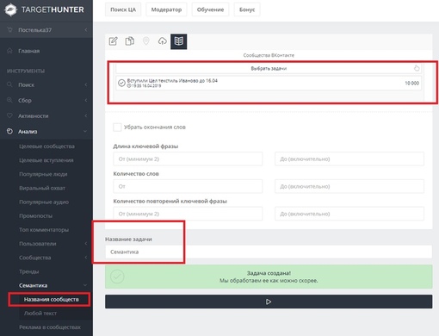Image resolution: width=439 pixels, height=336 pixels.
Task: Open Реклама в сообществах menu item
Action: [50, 327]
